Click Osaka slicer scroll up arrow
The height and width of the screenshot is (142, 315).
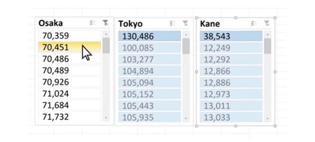(106, 34)
